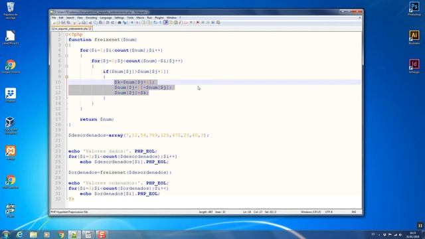Select the open .php document tab

click(72, 29)
